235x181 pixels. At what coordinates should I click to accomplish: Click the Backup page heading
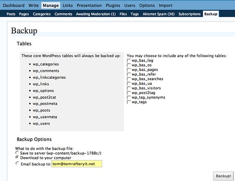(x=24, y=31)
